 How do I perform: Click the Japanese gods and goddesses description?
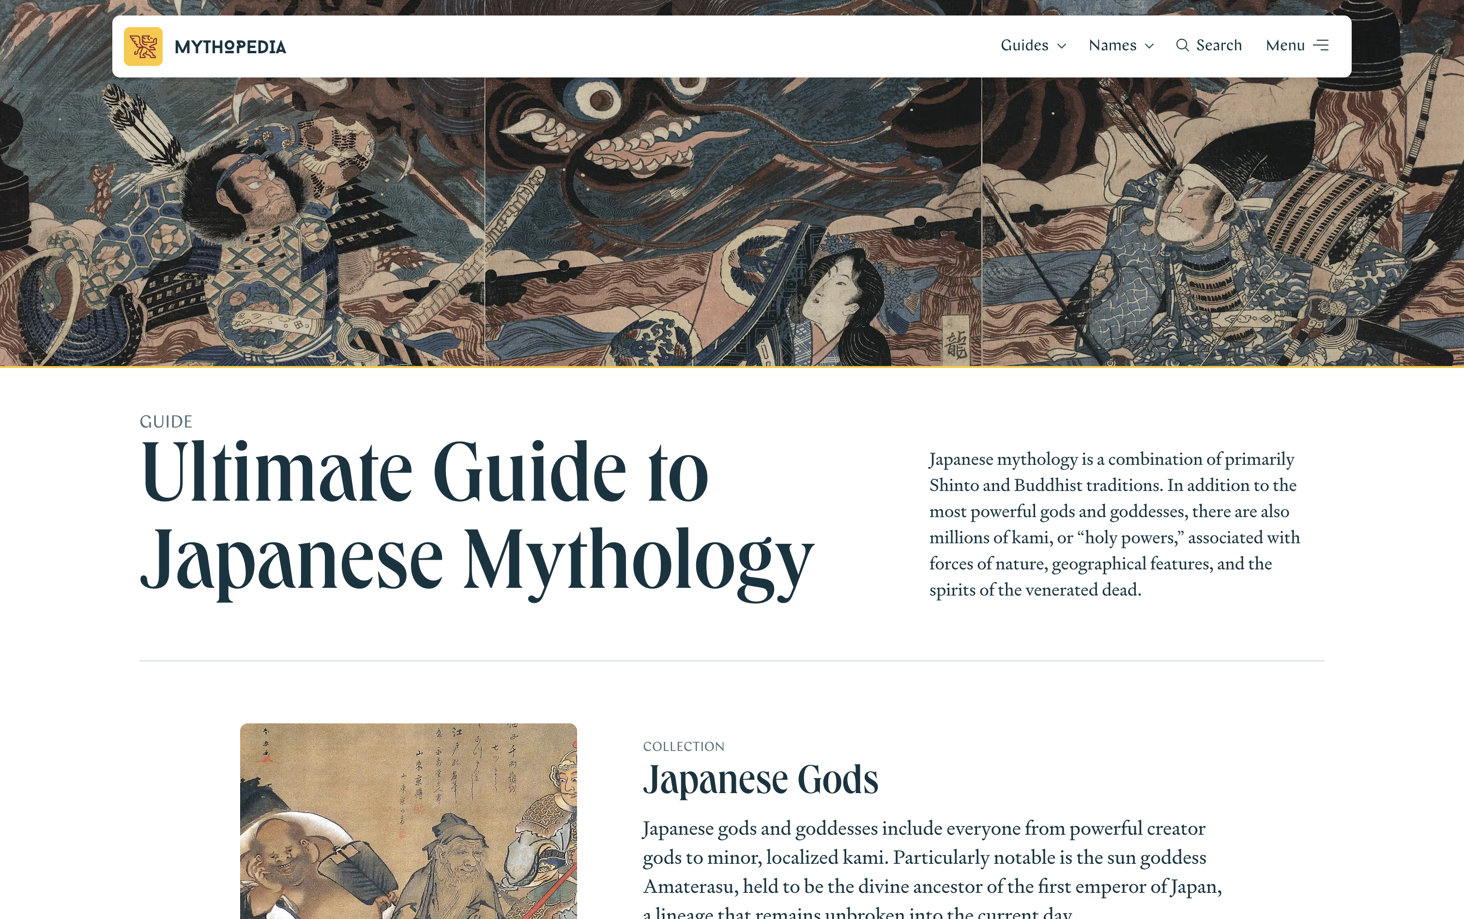(932, 868)
